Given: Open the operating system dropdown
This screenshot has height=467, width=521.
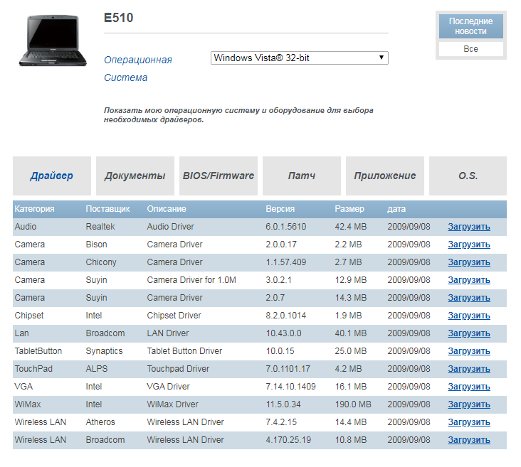Looking at the screenshot, I should click(299, 58).
